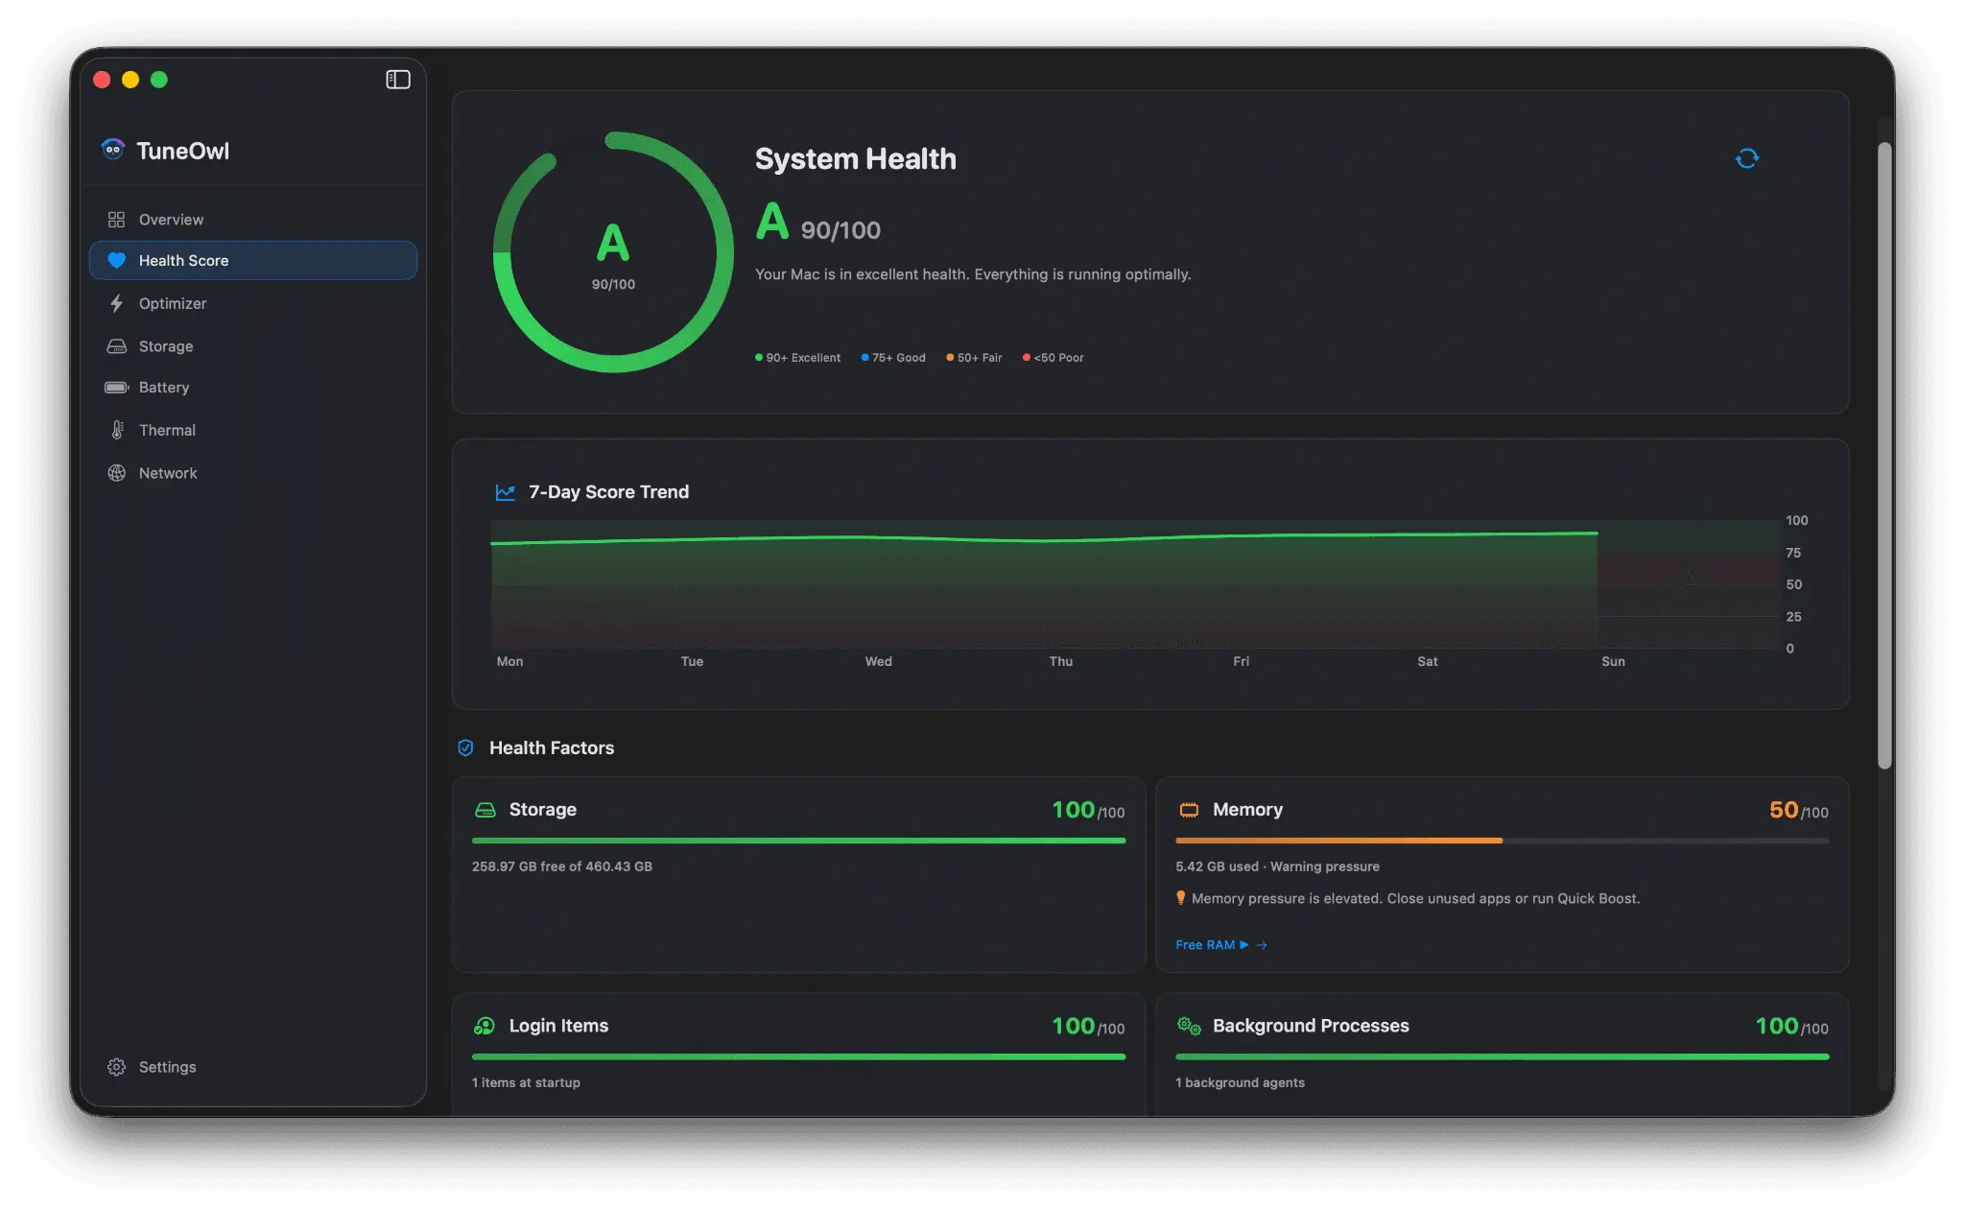This screenshot has width=1965, height=1209.
Task: Click the '90+ Excellent' legend entry
Action: pos(797,358)
